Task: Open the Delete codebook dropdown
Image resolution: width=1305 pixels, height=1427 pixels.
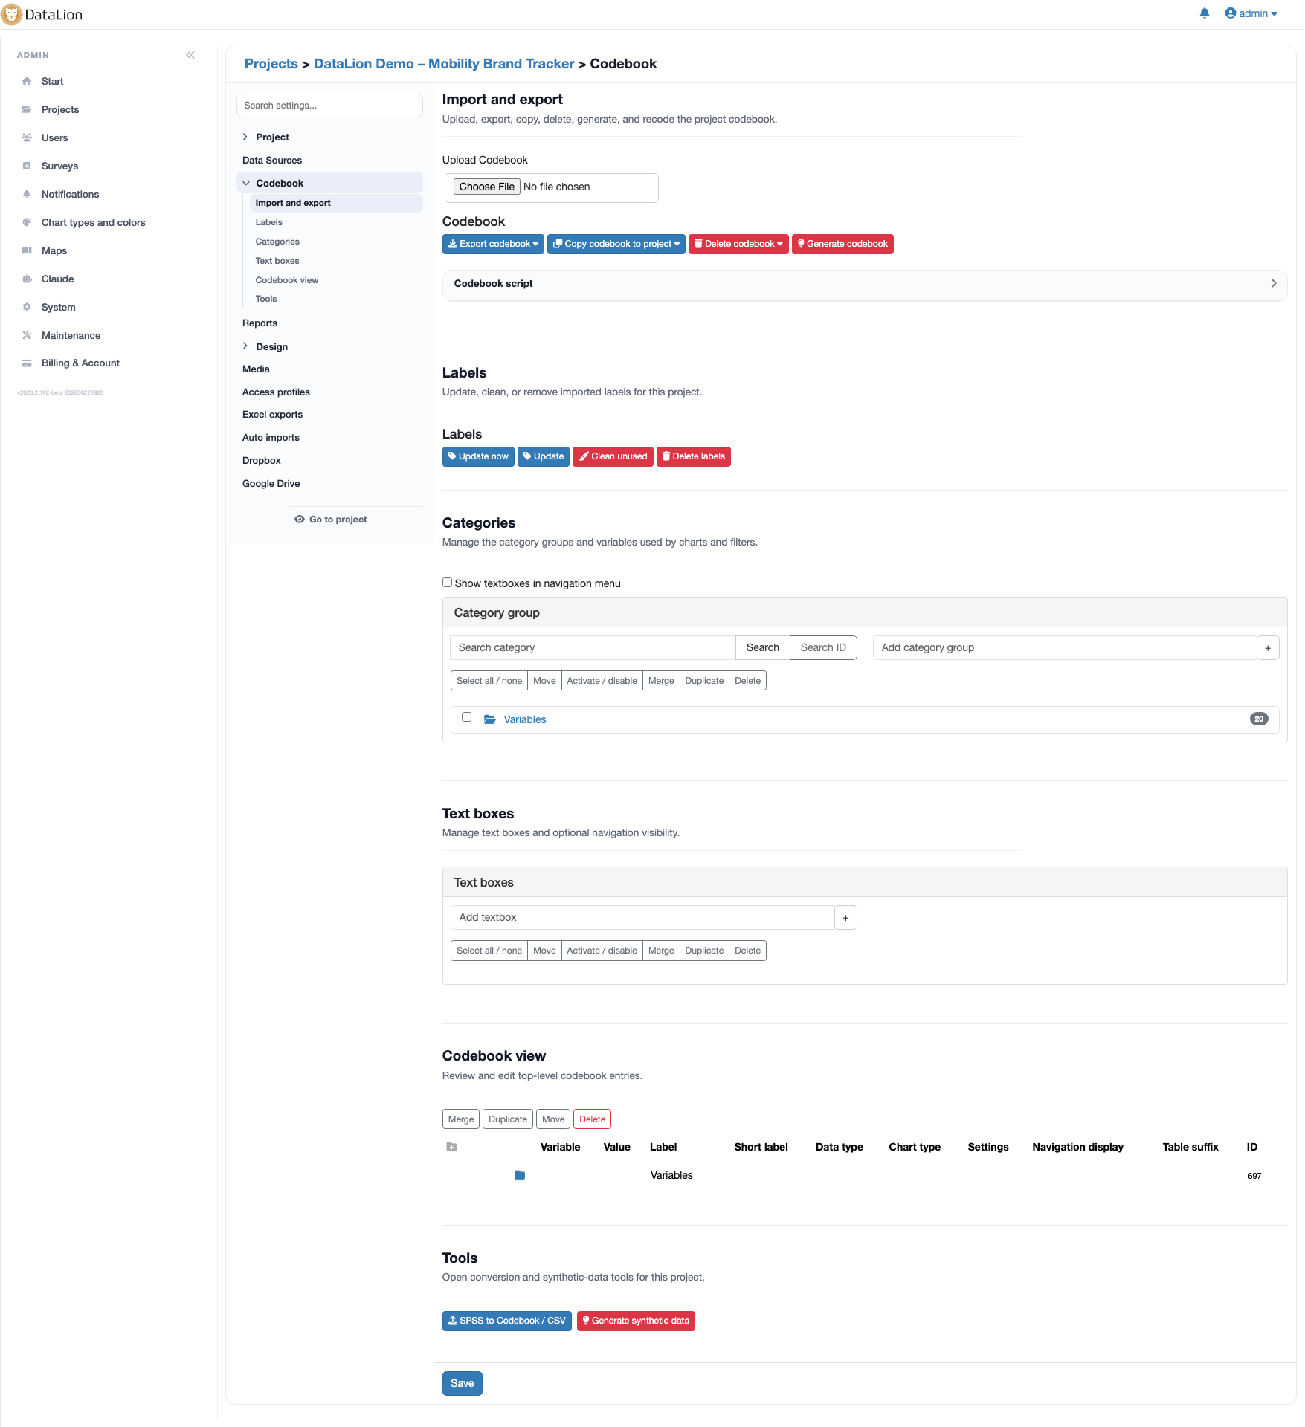Action: pos(738,244)
